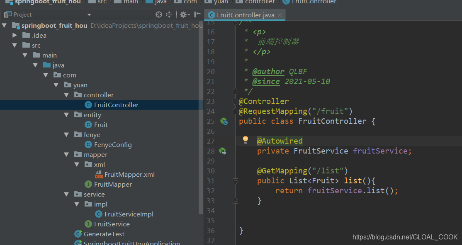Select the FruitController.java editor tab
The image size is (462, 245).
(245, 15)
